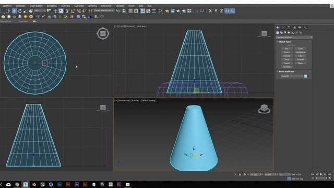Click the 3ds Max taskbar icon
Screen dimensions: 334x188
[26, 184]
